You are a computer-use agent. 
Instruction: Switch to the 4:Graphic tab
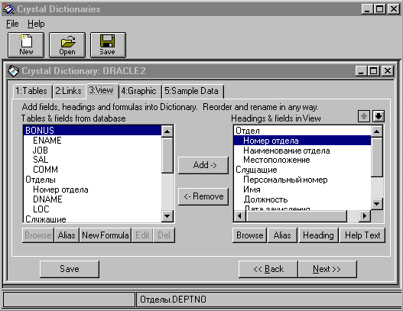[139, 91]
